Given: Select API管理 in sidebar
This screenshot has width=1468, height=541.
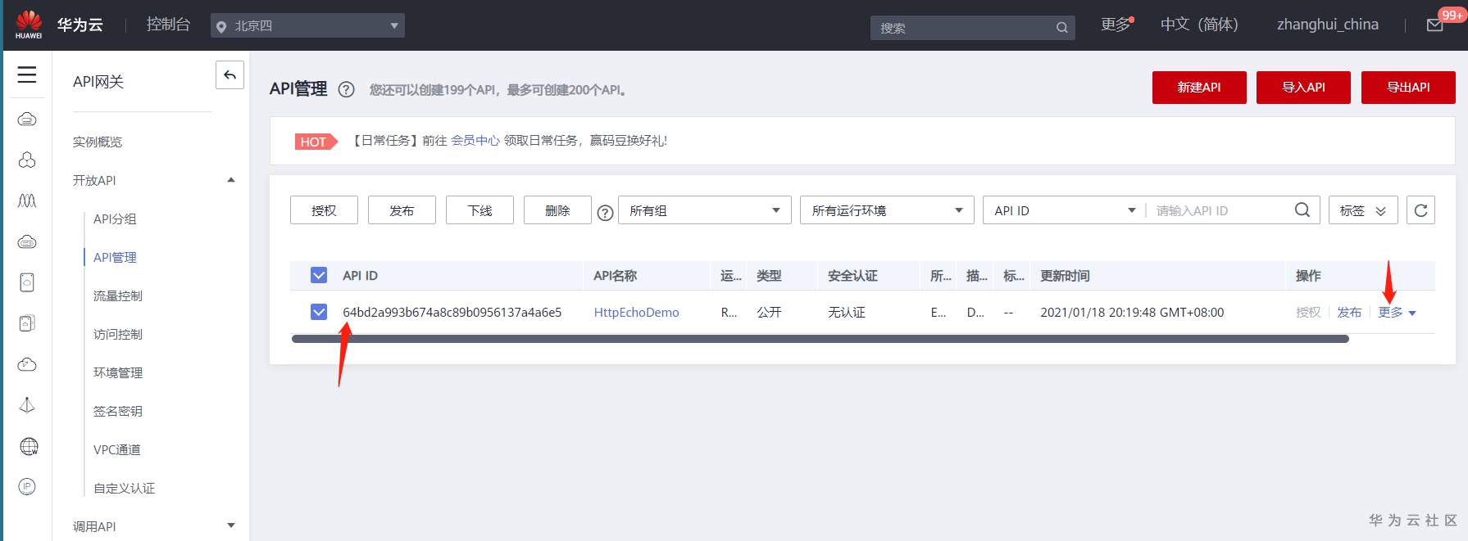Looking at the screenshot, I should [115, 257].
